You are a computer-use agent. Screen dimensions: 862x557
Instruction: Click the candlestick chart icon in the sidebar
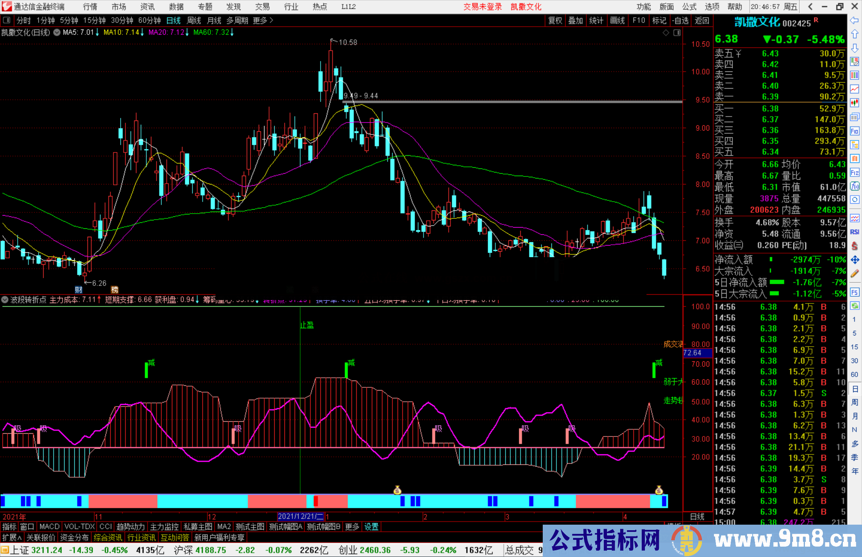click(854, 103)
